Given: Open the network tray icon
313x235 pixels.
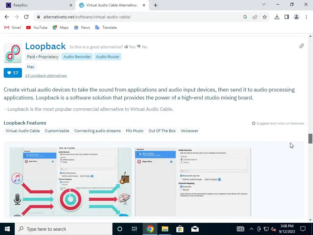Looking at the screenshot, I should point(266,229).
